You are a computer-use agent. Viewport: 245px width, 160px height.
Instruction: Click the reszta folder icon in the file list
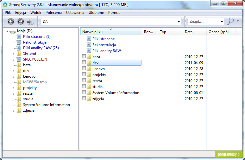(x=89, y=81)
